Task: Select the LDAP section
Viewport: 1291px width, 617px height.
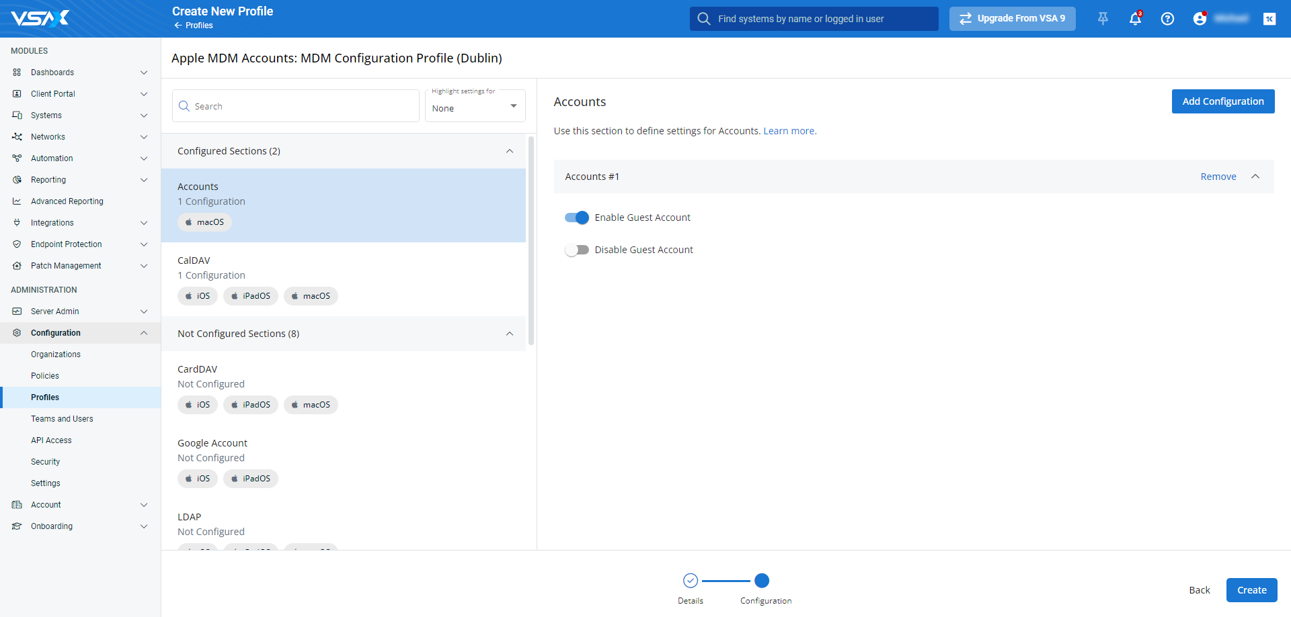Action: tap(344, 524)
